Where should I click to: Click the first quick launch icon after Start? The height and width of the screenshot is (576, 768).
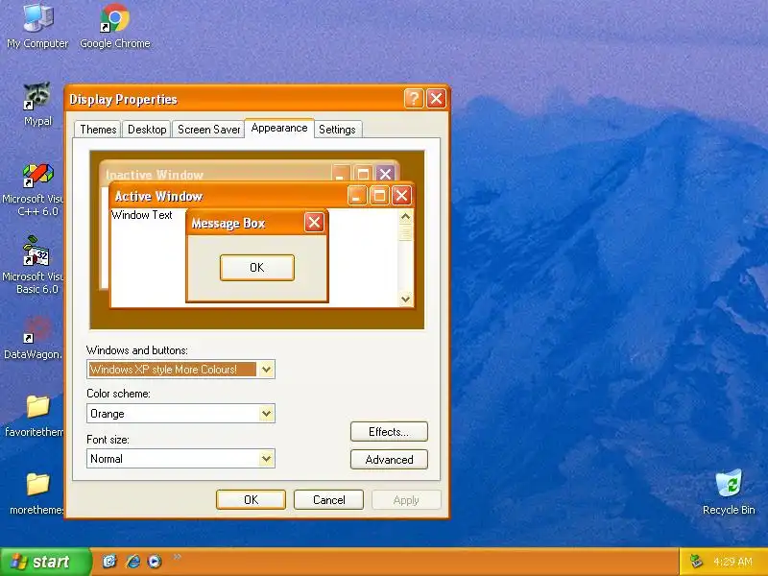tap(109, 562)
